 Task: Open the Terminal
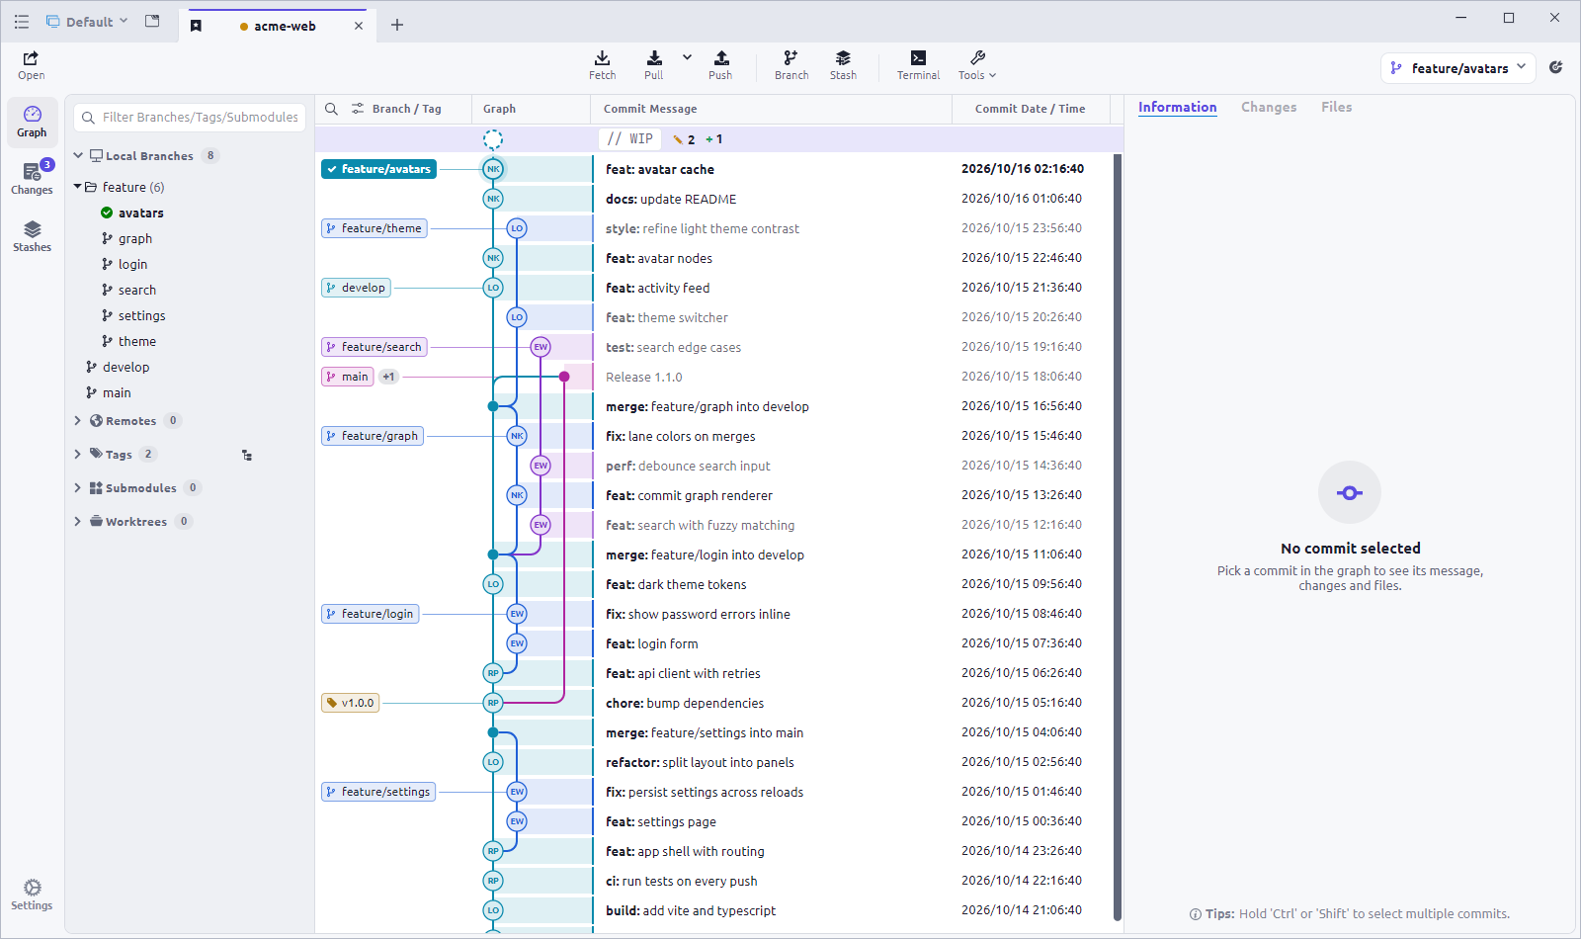[918, 65]
